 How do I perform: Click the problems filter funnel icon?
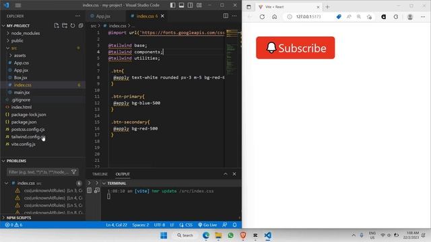[x=73, y=172]
